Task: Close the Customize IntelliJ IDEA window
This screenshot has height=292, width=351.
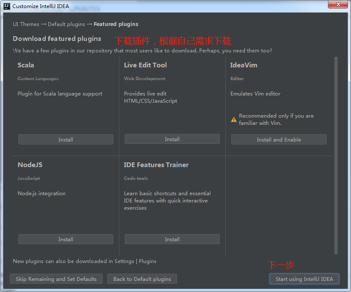Action: coord(338,4)
